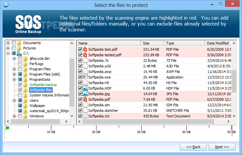Click the file icon of Softpedia.sim
The height and width of the screenshot is (155, 242).
coord(85,105)
